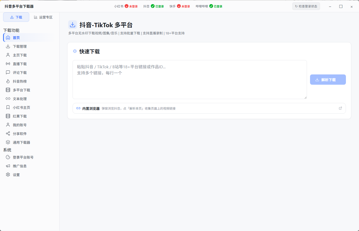Screen dimensions: 359x231
Task: Click the text area resize handle
Action: [305, 97]
